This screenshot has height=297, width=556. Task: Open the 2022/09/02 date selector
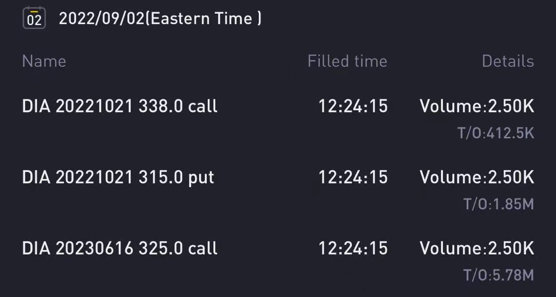coord(102,19)
